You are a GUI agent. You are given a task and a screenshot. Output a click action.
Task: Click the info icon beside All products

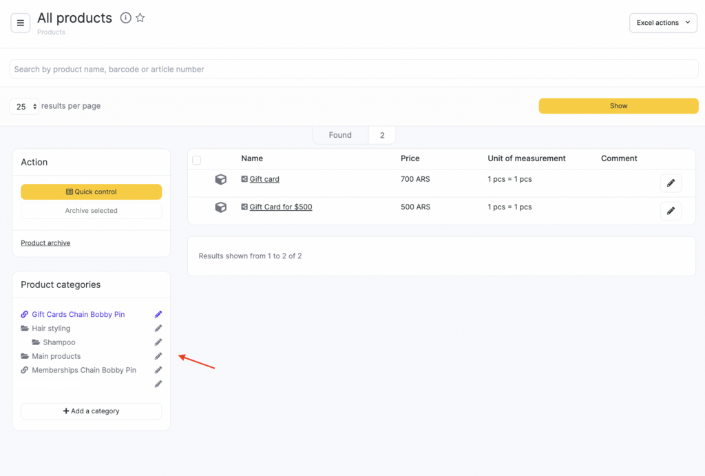coord(125,18)
